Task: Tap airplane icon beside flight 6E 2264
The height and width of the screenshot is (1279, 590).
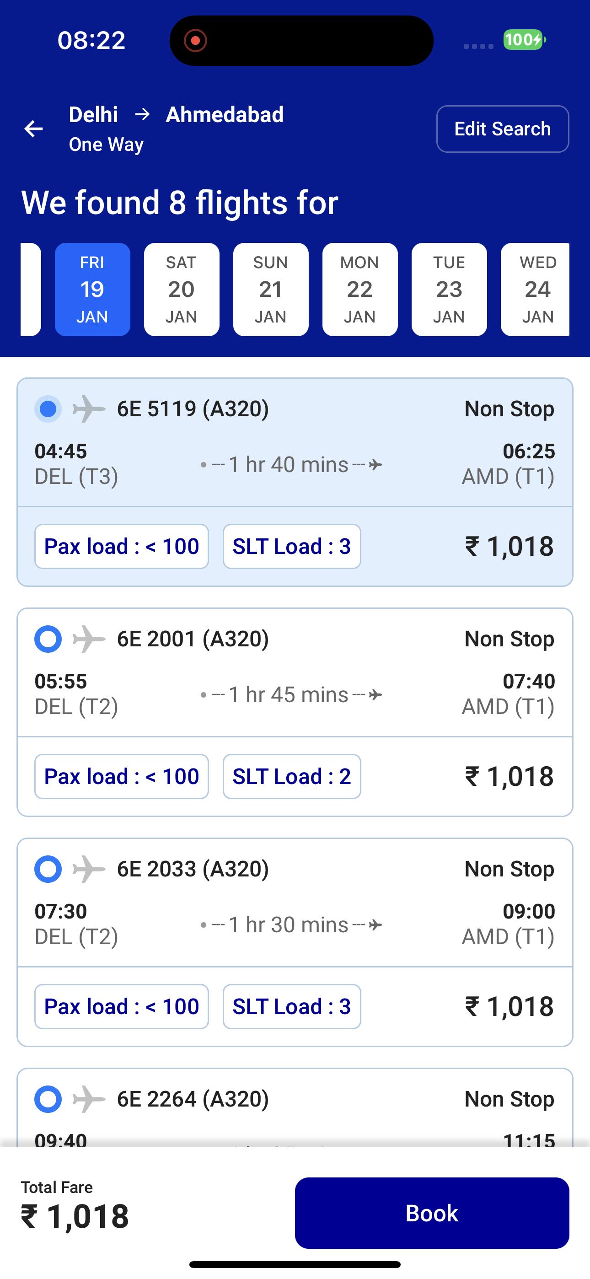Action: [88, 1099]
